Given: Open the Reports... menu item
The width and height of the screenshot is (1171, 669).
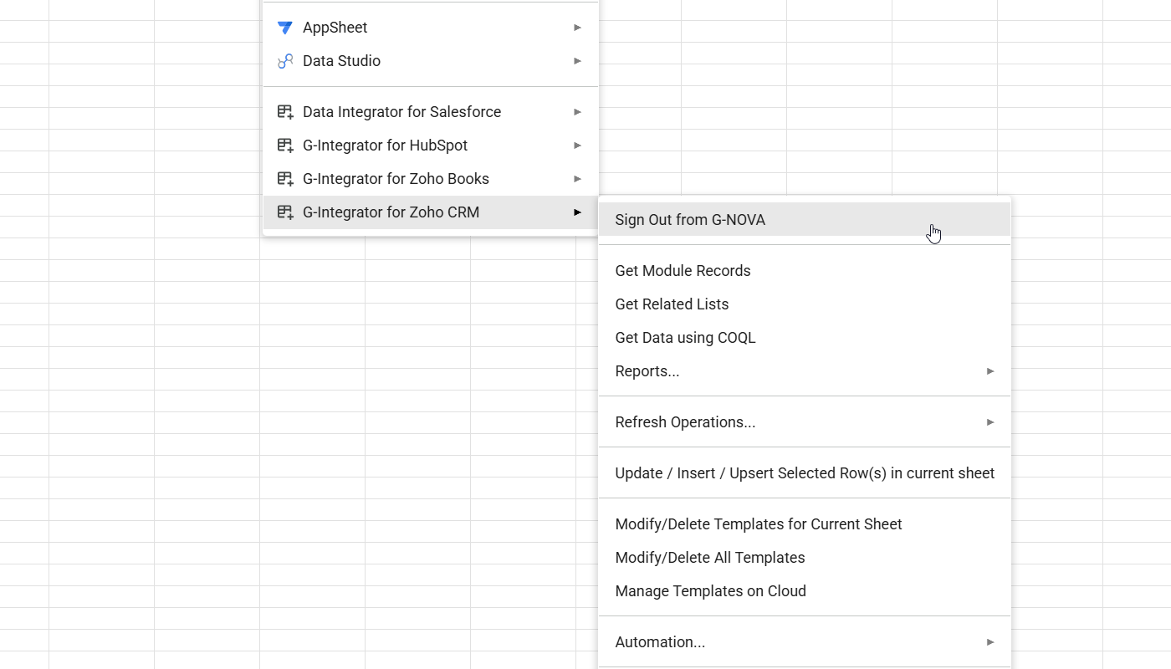Looking at the screenshot, I should [805, 371].
